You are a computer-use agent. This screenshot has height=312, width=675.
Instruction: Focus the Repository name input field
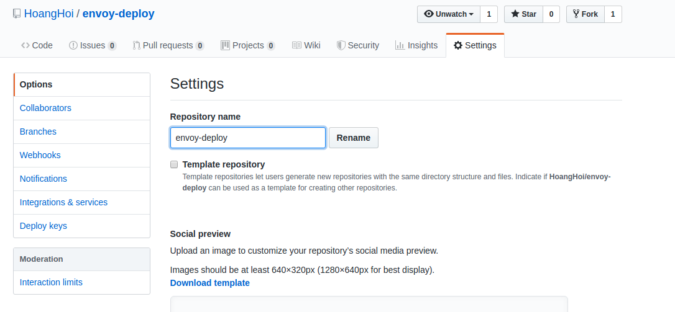(247, 138)
